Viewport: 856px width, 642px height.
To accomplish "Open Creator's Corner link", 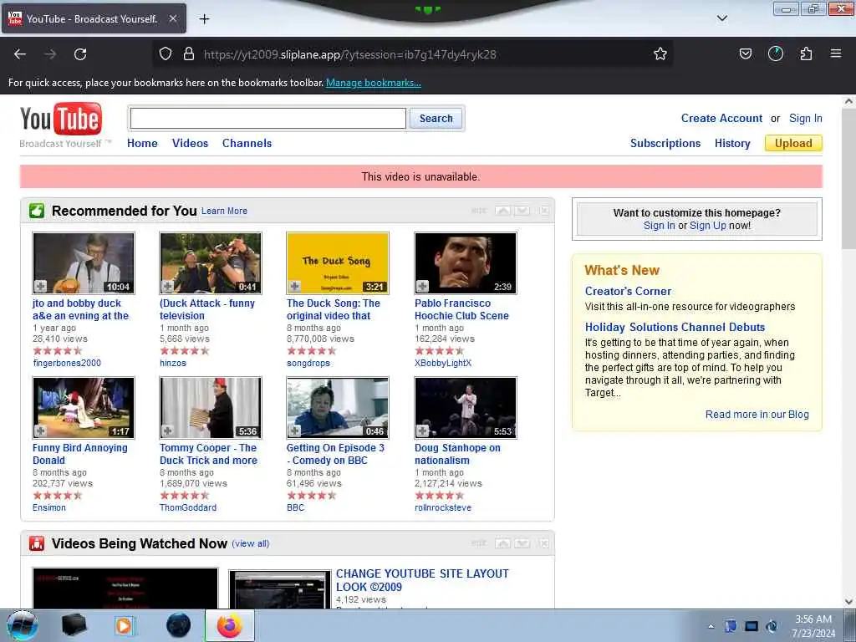I will point(628,291).
